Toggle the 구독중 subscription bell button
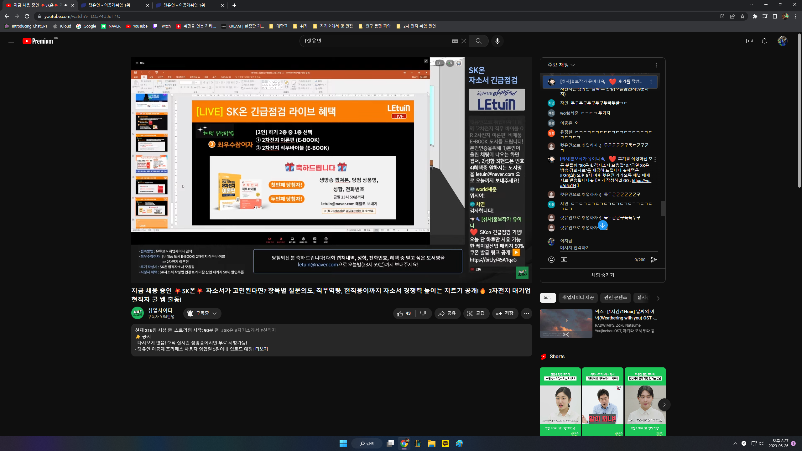The image size is (802, 451). click(x=202, y=314)
